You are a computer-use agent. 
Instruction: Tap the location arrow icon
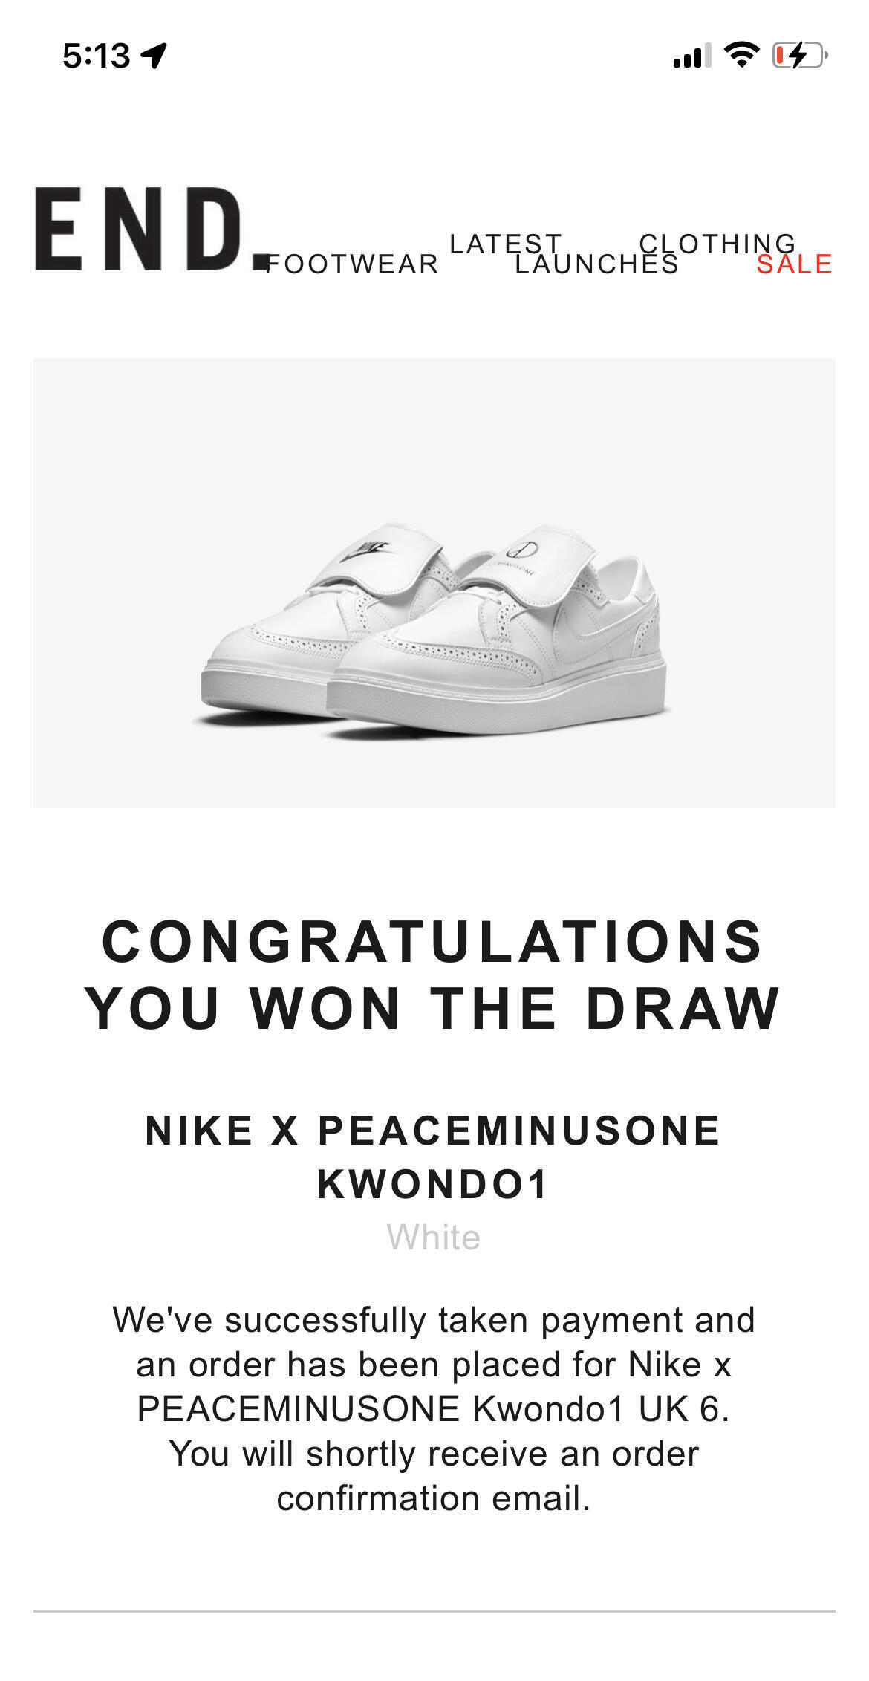pos(154,56)
